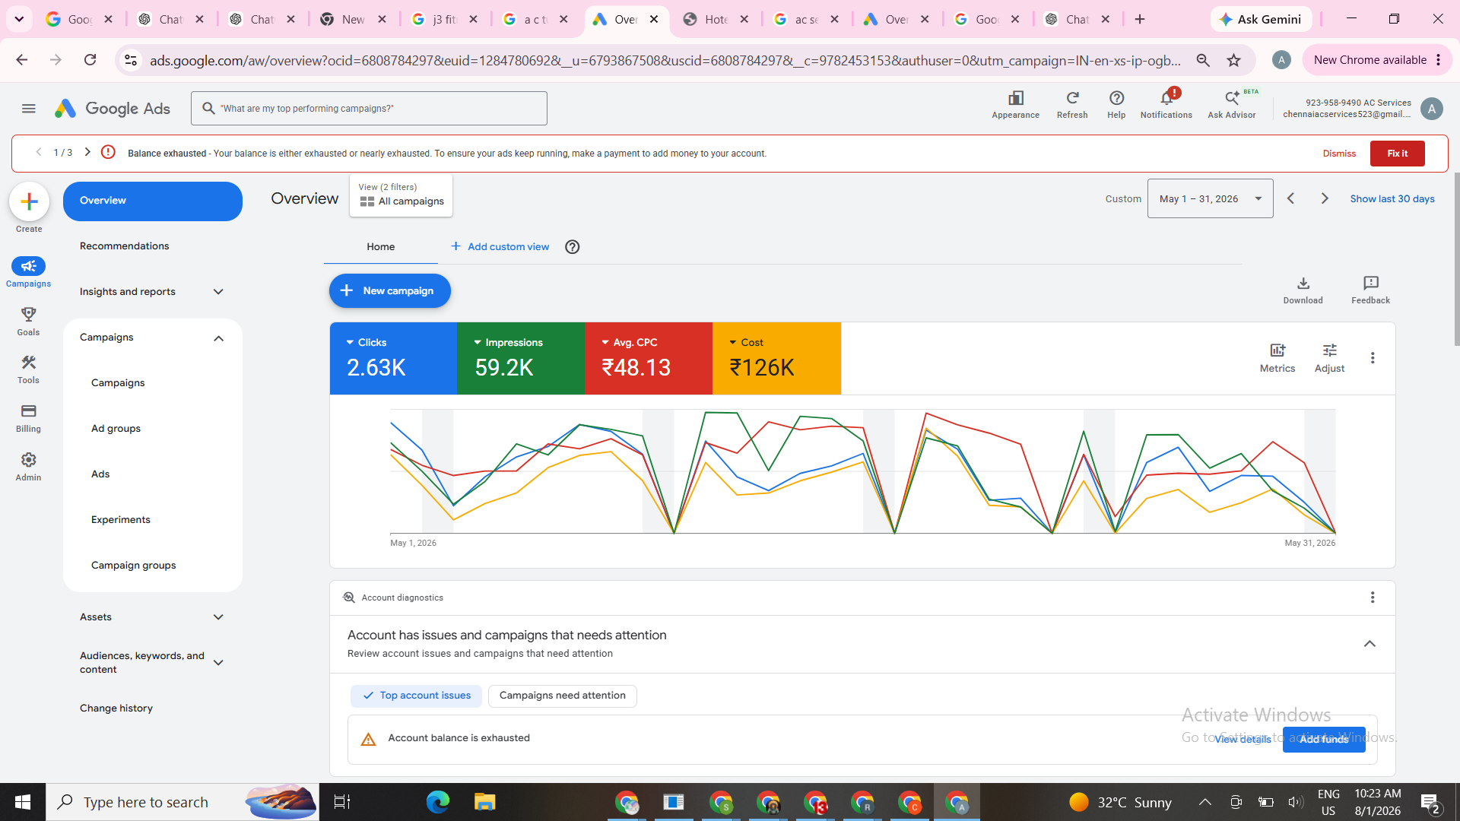Open the main hamburger menu
Viewport: 1460px width, 821px height.
pos(29,109)
